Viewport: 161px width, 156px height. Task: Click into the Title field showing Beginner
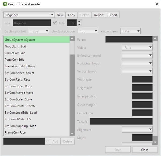pos(32,23)
